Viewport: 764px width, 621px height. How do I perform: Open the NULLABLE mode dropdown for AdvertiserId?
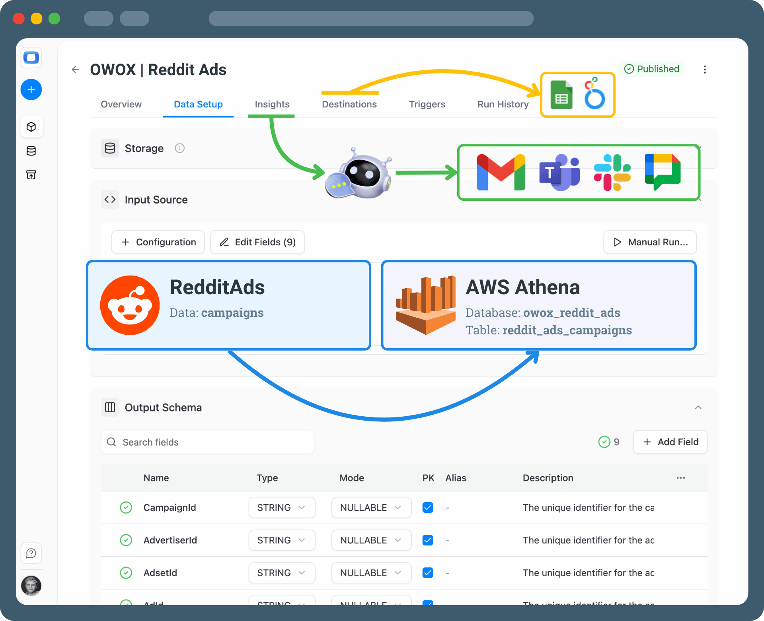371,540
